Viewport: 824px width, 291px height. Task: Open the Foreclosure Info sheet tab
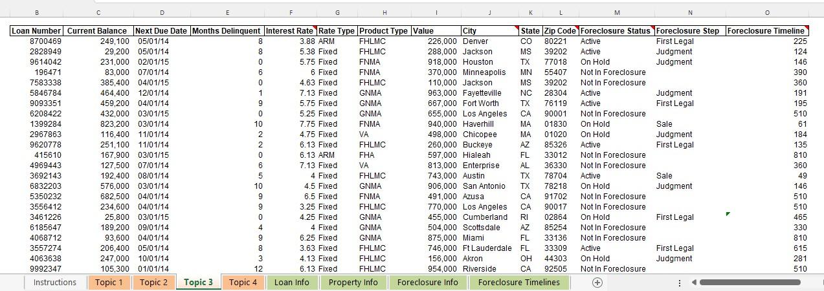coord(428,283)
